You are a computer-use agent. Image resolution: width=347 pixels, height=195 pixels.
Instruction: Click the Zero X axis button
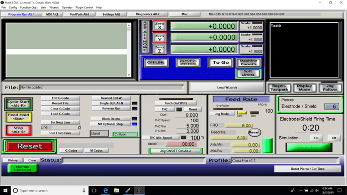159,26
